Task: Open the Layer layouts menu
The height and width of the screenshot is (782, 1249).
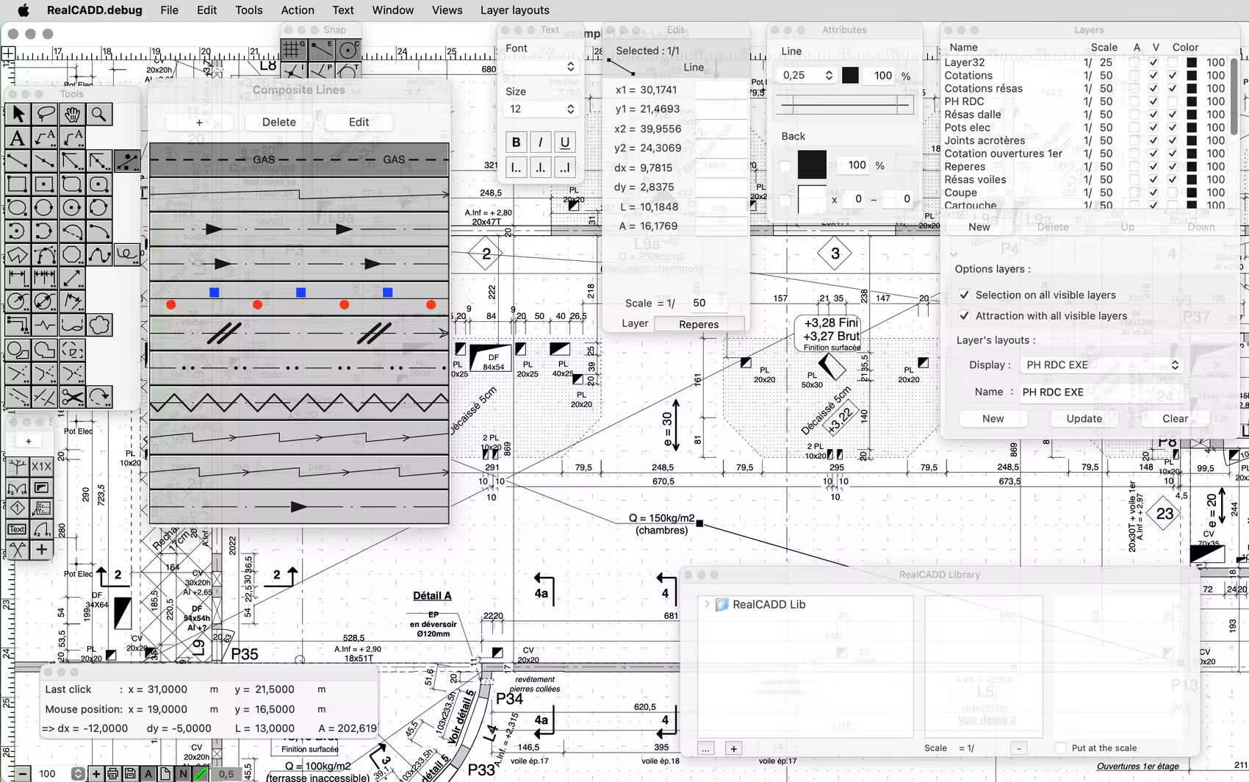Action: (x=514, y=10)
